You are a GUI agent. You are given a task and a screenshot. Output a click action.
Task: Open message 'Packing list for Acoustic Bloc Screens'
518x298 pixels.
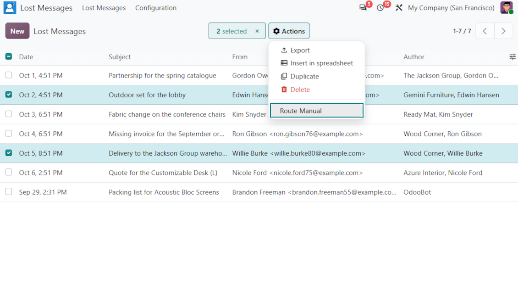pos(164,192)
